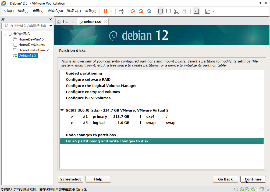Screen dimensions: 270x192
Task: Open the pause button dropdown arrow
Action: [x=110, y=11]
